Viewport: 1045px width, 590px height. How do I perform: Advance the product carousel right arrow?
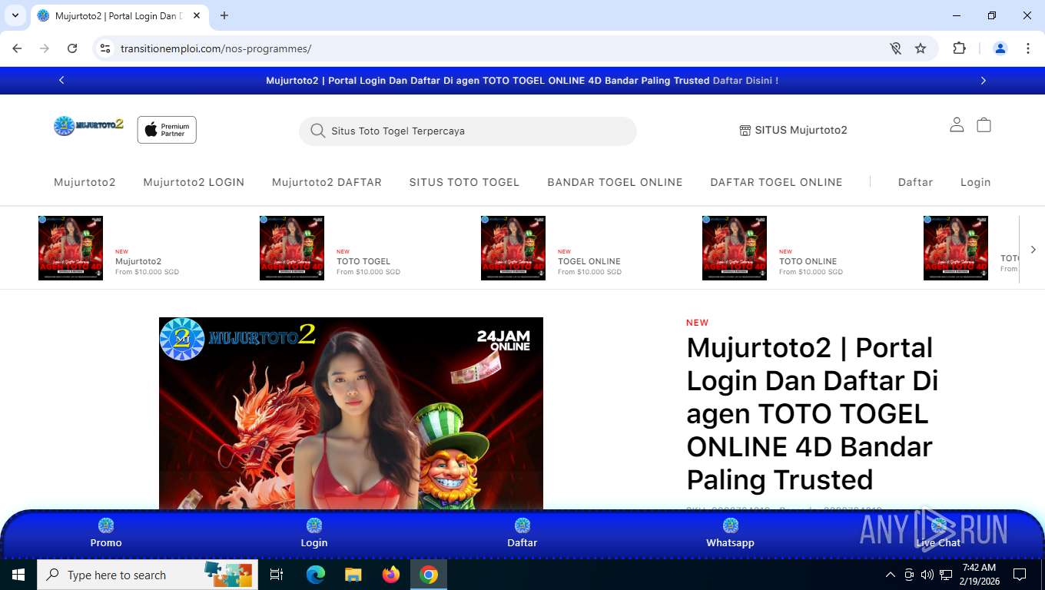point(1033,250)
